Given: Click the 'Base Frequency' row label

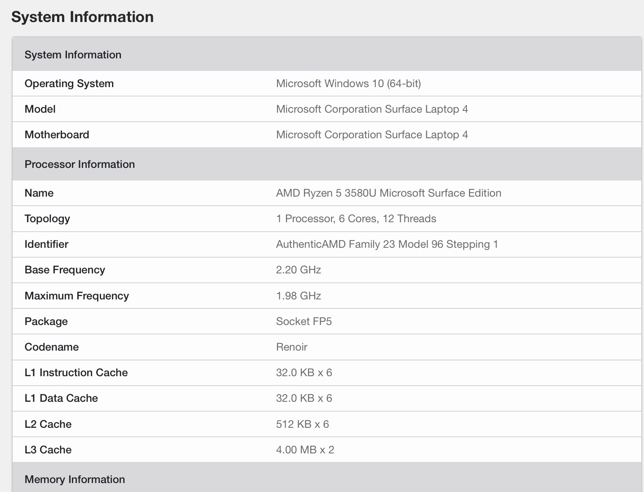Looking at the screenshot, I should (x=65, y=270).
